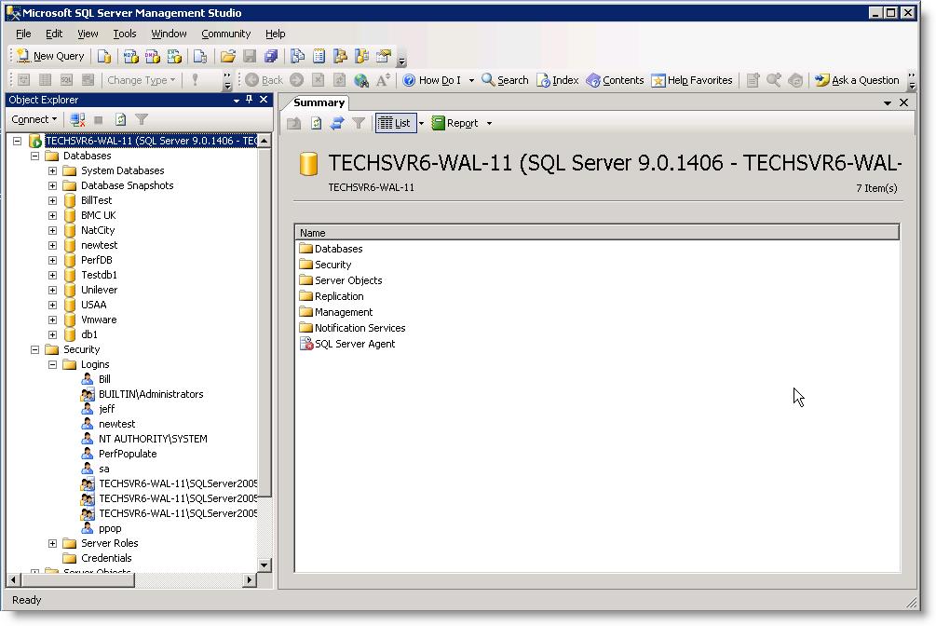This screenshot has height=626, width=936.
Task: Open the help Index
Action: [x=558, y=80]
